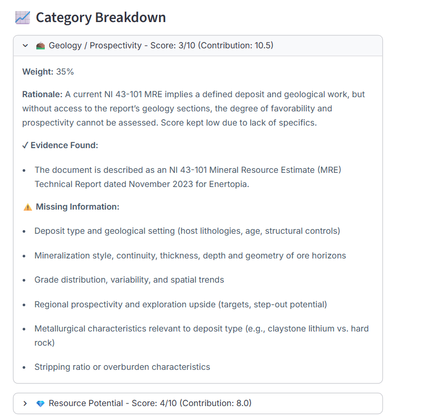438x415 pixels.
Task: Select the checkmark beside Evidence Found
Action: point(25,145)
